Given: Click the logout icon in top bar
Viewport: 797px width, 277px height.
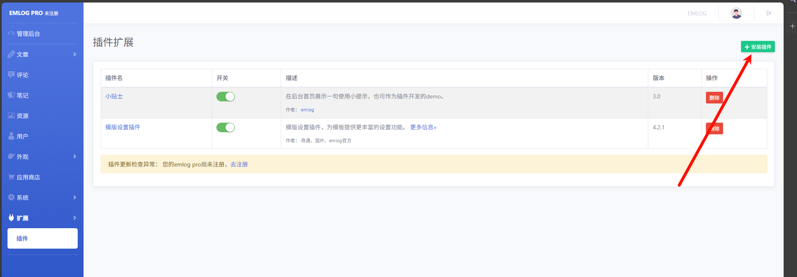Looking at the screenshot, I should point(769,13).
